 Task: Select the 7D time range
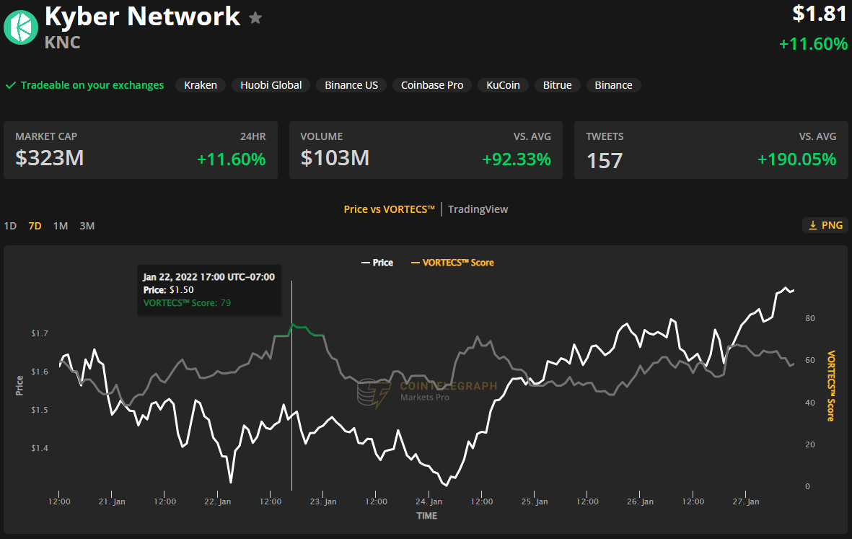(x=35, y=226)
